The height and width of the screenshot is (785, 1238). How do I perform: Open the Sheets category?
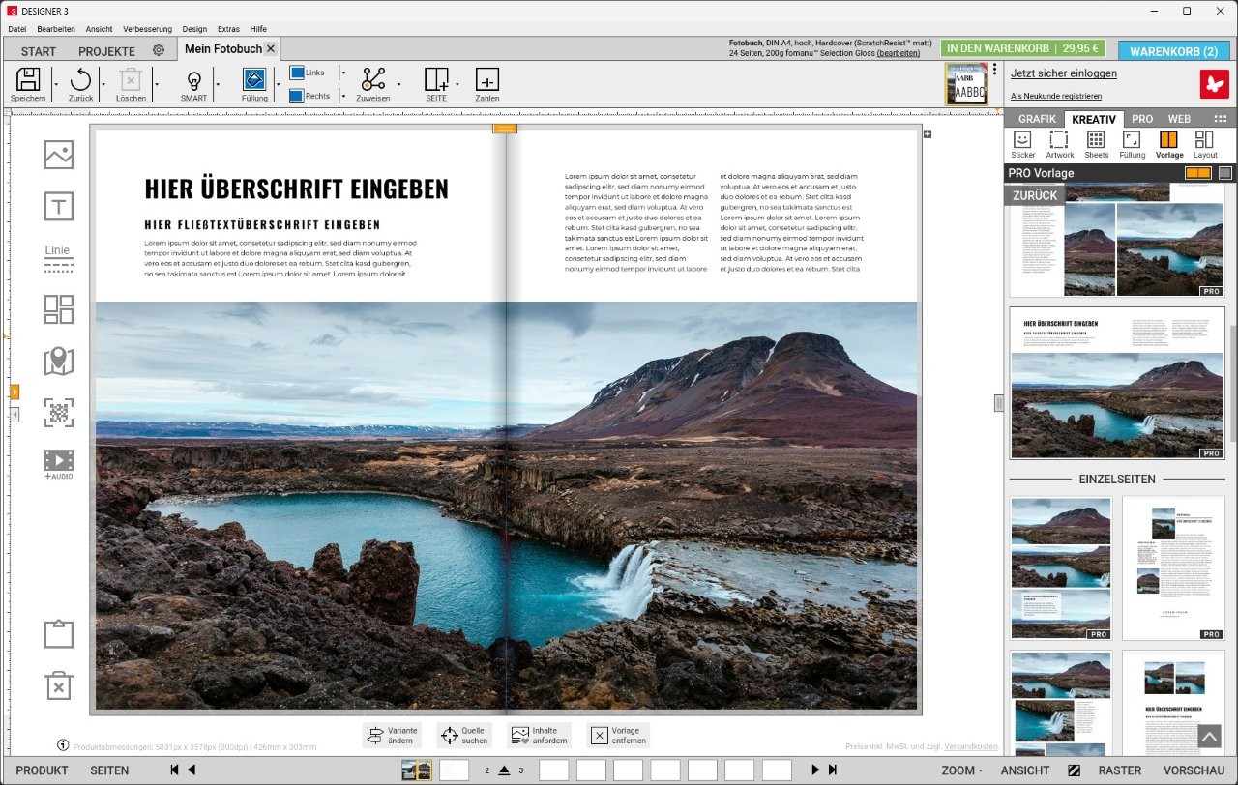click(1096, 145)
